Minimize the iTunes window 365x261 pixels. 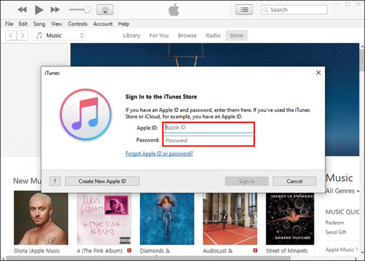coord(336,4)
